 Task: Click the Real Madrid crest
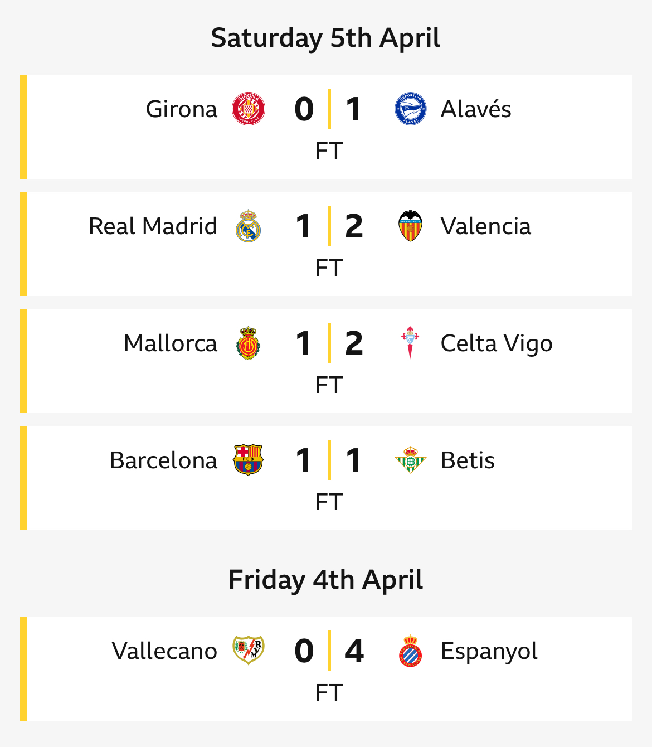pos(248,226)
